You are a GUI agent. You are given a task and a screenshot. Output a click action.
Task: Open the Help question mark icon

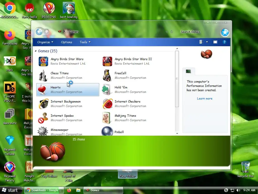point(224,42)
